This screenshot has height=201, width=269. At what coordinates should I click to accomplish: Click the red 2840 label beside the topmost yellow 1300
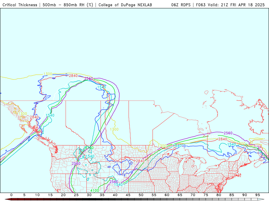coord(73,76)
